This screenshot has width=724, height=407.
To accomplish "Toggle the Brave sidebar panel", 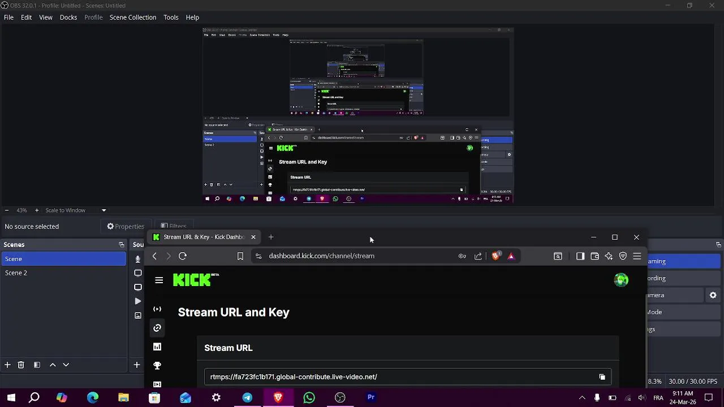I will click(x=580, y=256).
